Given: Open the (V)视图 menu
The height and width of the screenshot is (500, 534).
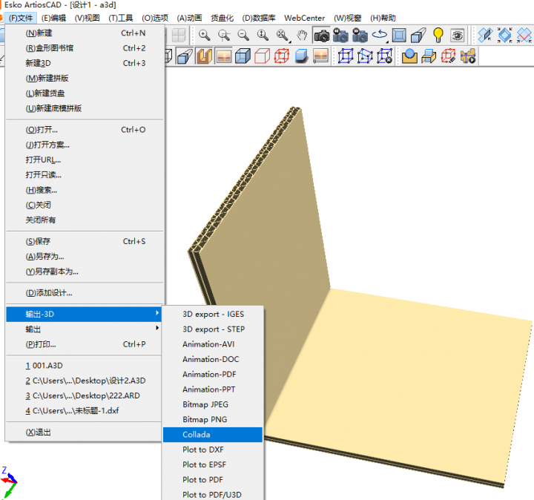Looking at the screenshot, I should pyautogui.click(x=87, y=18).
